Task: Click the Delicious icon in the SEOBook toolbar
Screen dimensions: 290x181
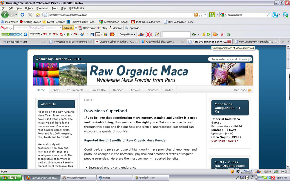Action: point(69,34)
